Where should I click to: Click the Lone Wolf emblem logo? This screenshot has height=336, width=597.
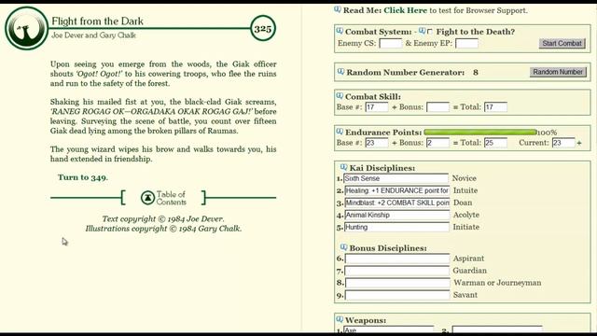26,28
